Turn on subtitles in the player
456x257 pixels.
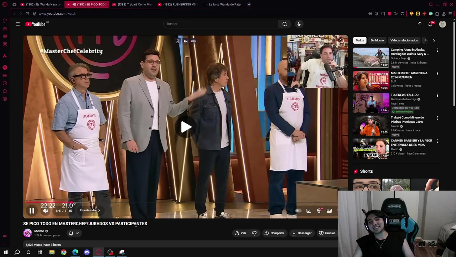(309, 211)
